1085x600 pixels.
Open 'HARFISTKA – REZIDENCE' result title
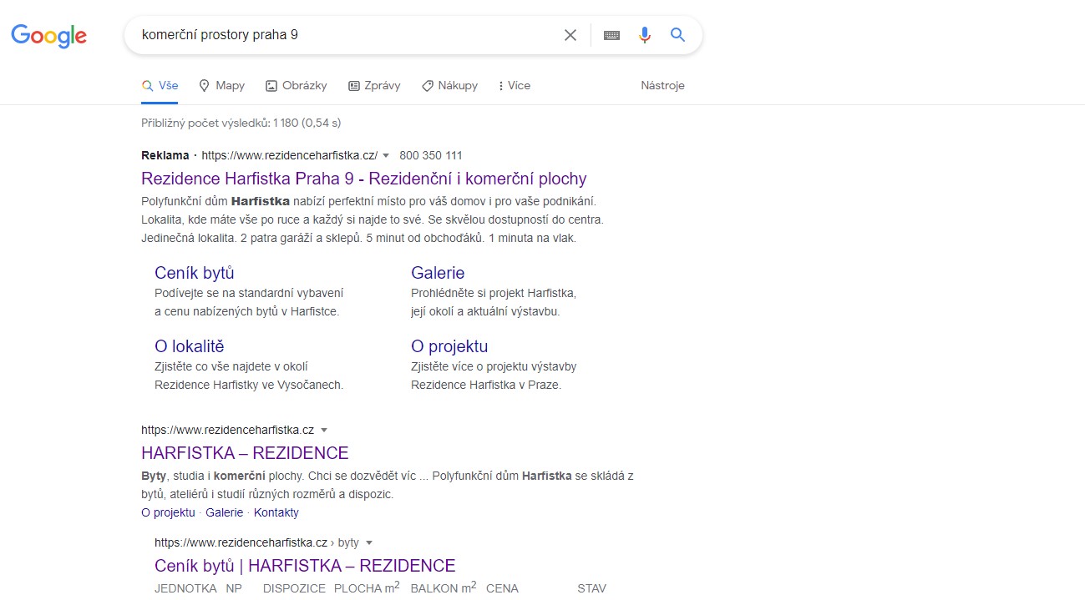(x=245, y=453)
